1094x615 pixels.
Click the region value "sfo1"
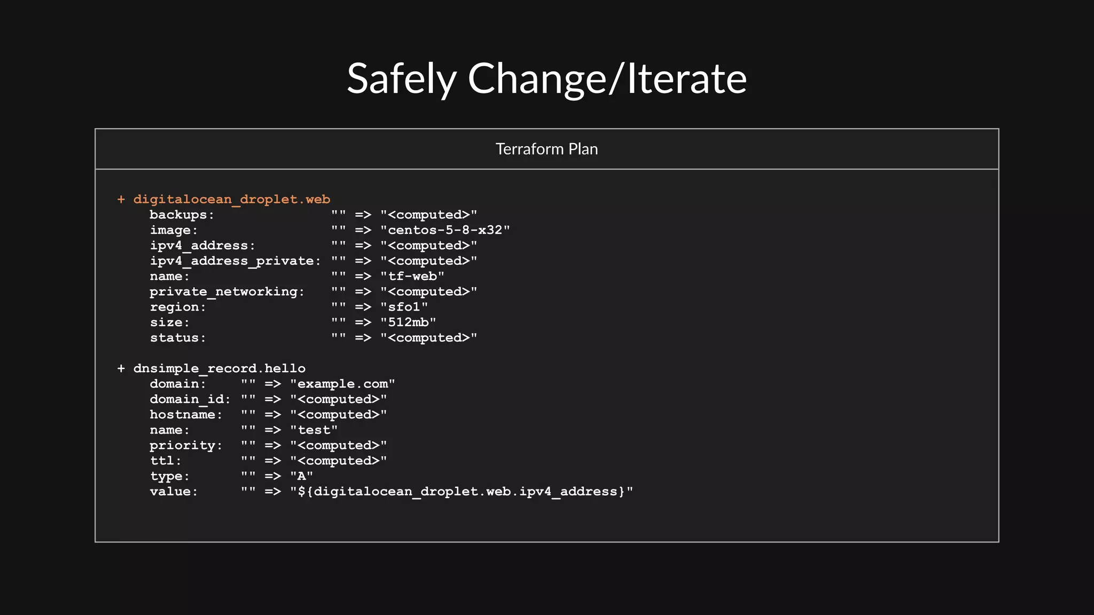click(x=404, y=307)
